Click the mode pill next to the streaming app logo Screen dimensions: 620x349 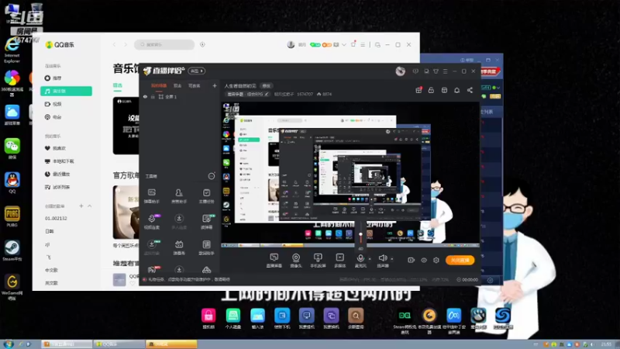point(197,71)
